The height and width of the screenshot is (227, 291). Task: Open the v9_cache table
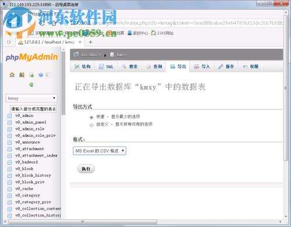pos(24,189)
